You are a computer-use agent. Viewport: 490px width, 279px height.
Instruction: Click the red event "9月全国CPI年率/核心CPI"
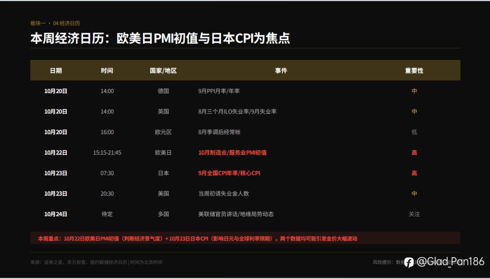pyautogui.click(x=229, y=173)
